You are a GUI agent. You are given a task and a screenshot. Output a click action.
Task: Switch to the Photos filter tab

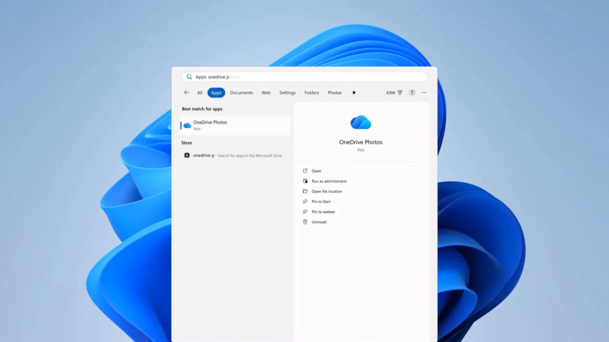334,92
